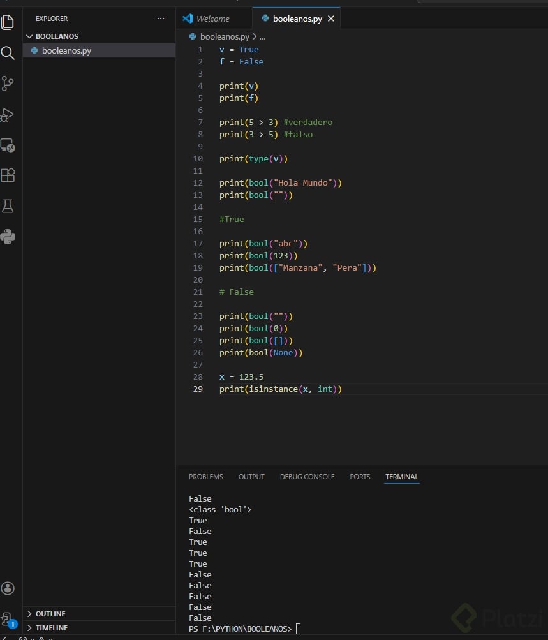Collapse the BOOLEANOS folder section

[57, 36]
